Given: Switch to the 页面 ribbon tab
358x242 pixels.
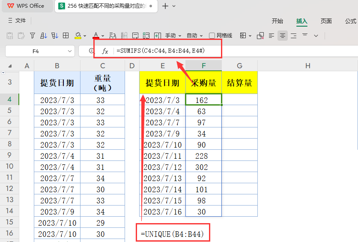Looking at the screenshot, I should tap(326, 21).
